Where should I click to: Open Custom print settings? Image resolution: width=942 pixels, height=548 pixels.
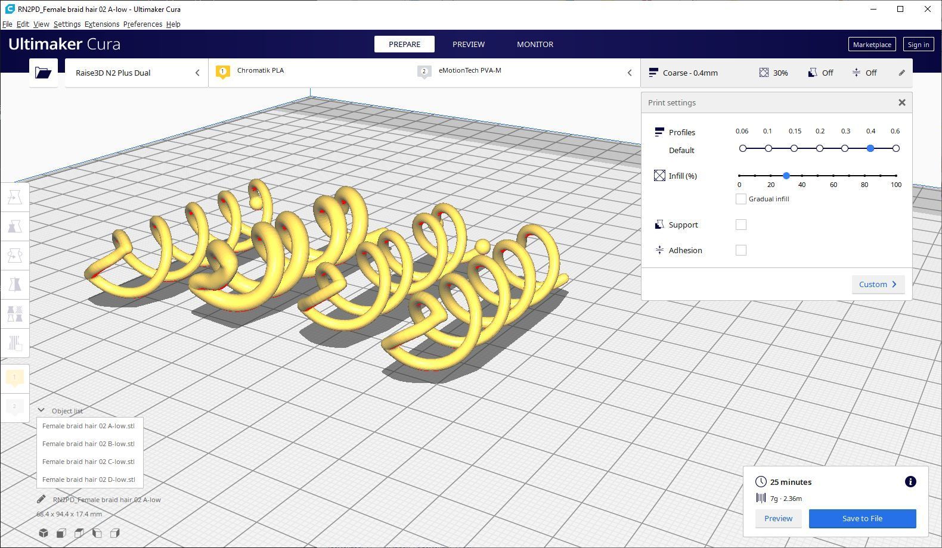[x=878, y=284]
